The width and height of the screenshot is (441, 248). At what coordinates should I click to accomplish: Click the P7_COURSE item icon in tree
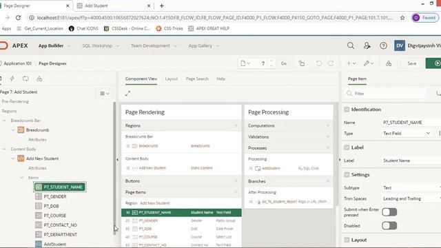tap(39, 216)
